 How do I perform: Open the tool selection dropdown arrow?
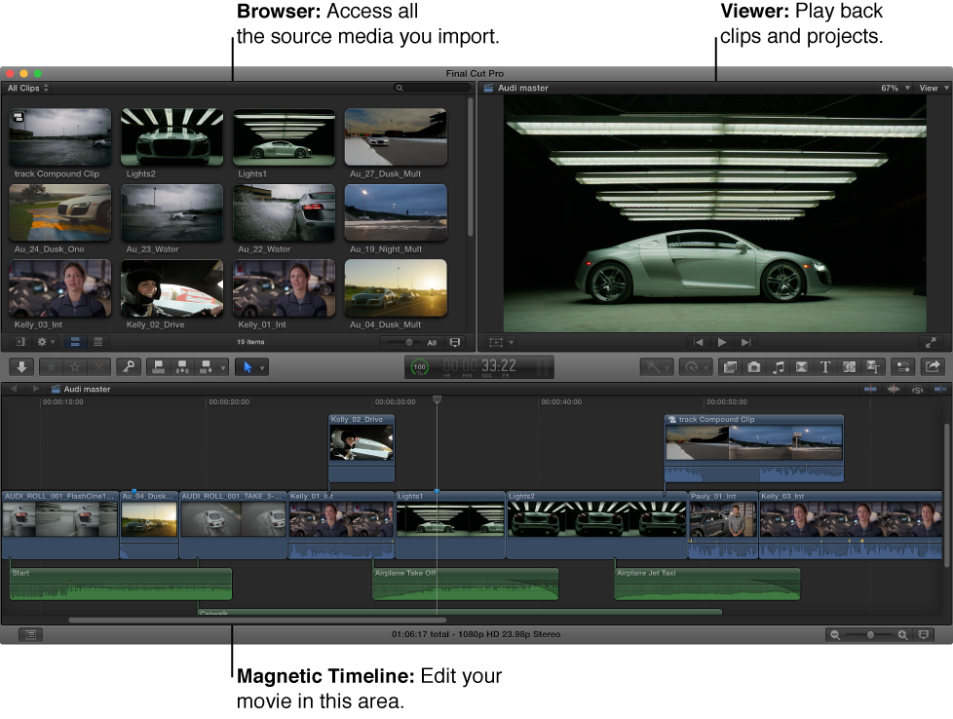click(x=262, y=367)
